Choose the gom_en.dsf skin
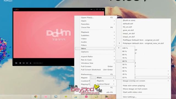The height and width of the screenshot is (99, 176). 128,30
